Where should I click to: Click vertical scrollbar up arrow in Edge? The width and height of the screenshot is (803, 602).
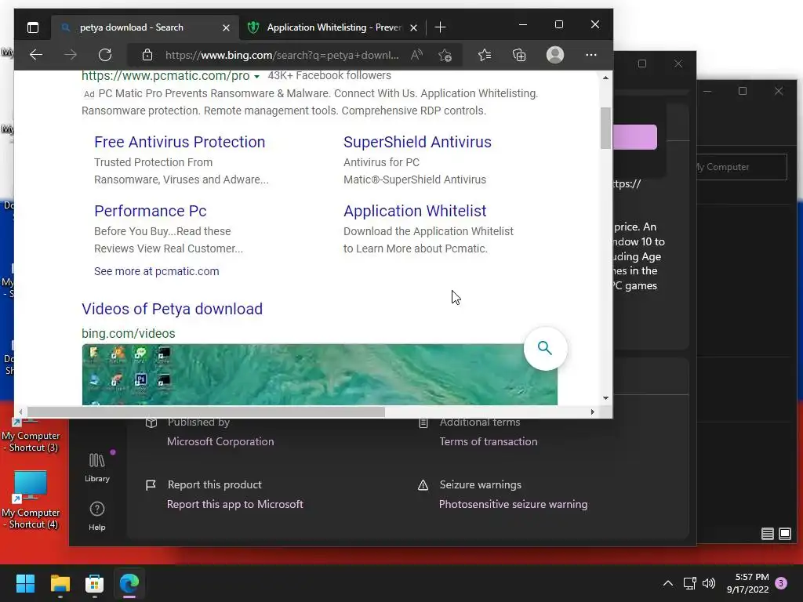pos(606,78)
